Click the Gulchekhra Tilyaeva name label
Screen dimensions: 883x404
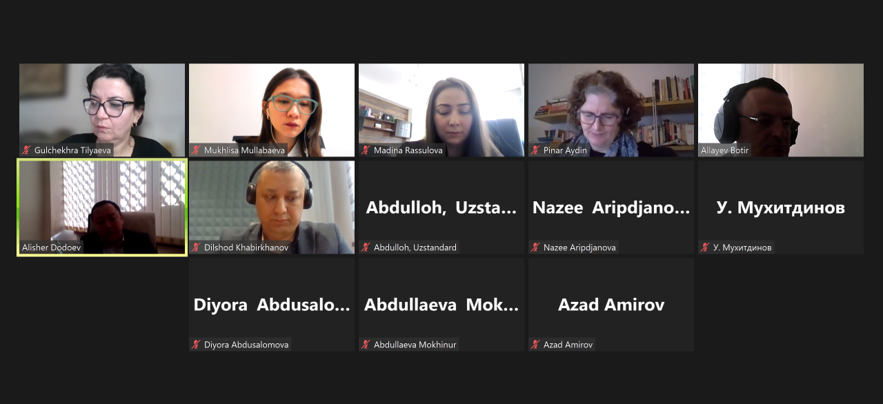click(x=72, y=150)
